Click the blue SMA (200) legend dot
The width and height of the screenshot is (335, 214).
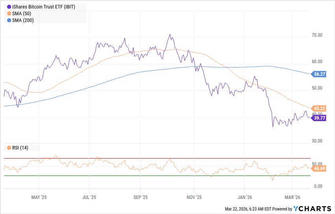pos(9,20)
